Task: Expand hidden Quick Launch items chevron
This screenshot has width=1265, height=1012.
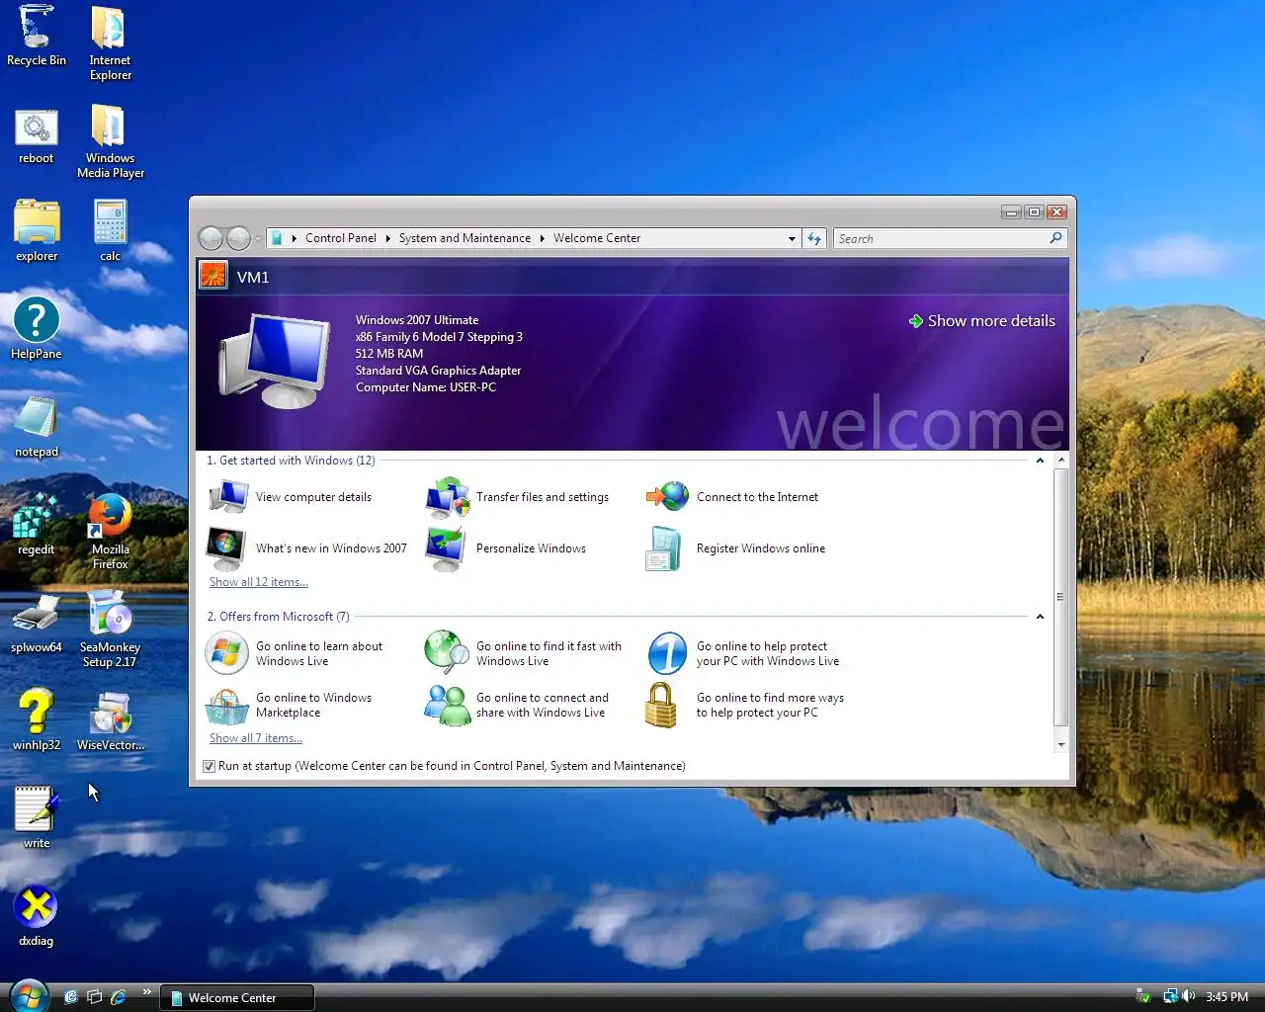Action: click(x=147, y=991)
